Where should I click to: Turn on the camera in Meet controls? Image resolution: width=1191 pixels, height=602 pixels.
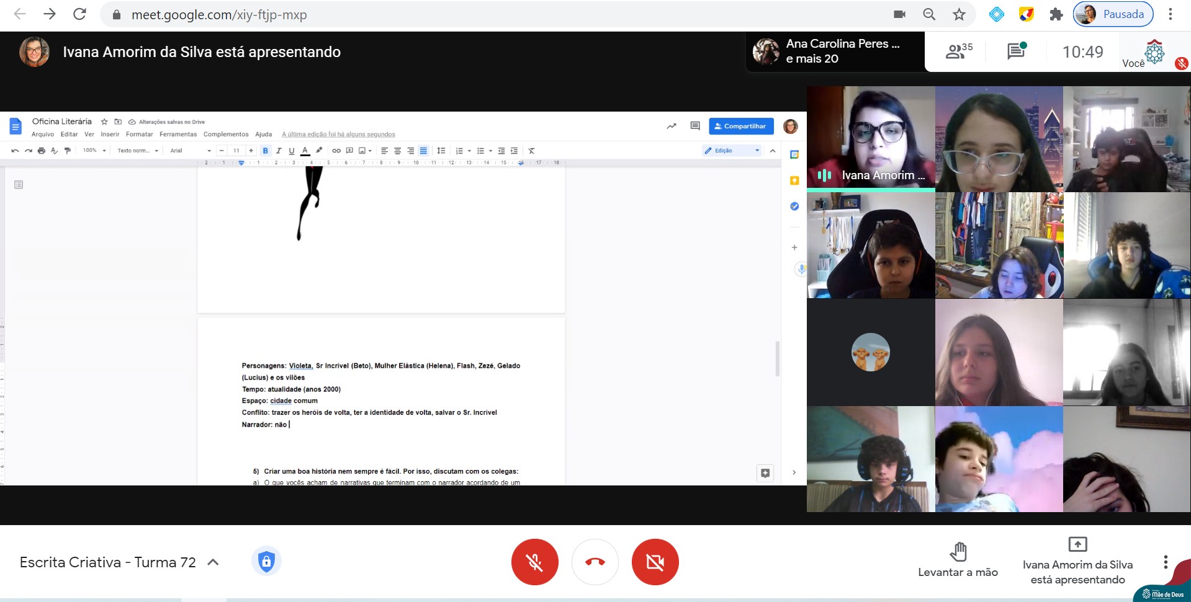[655, 562]
